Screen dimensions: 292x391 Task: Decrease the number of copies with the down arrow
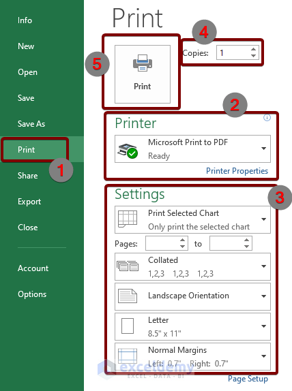pyautogui.click(x=253, y=56)
